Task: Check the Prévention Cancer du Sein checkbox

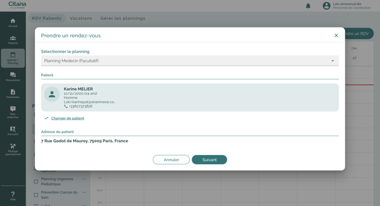Action: coord(36,195)
